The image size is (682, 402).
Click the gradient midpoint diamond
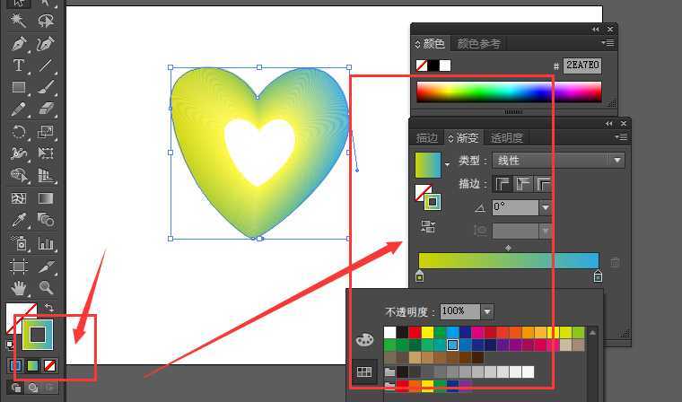click(508, 248)
